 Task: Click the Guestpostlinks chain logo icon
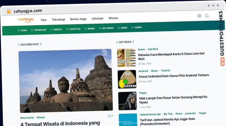pos(222,62)
